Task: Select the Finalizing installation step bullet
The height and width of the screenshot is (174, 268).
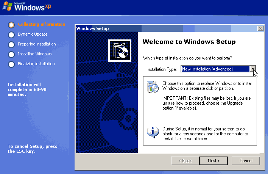Action: pyautogui.click(x=11, y=64)
